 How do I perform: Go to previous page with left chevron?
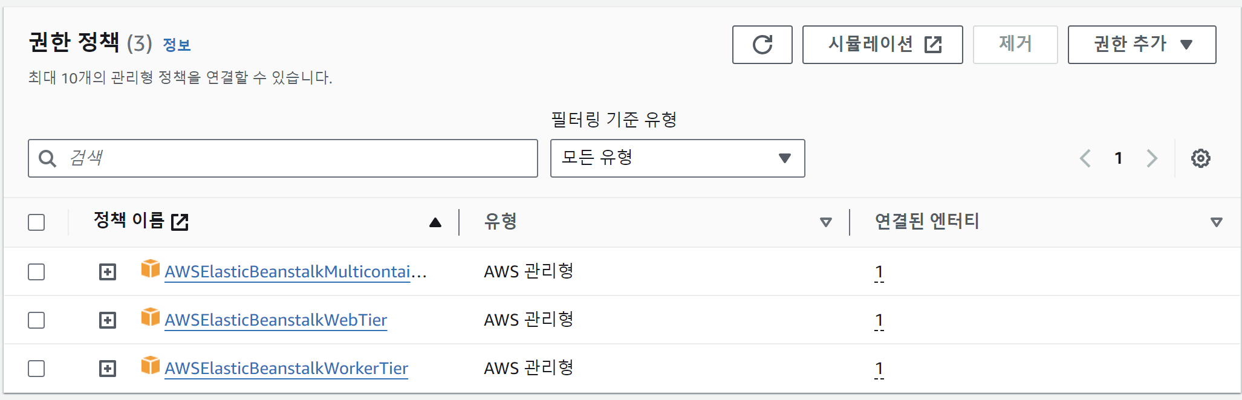pyautogui.click(x=1085, y=158)
